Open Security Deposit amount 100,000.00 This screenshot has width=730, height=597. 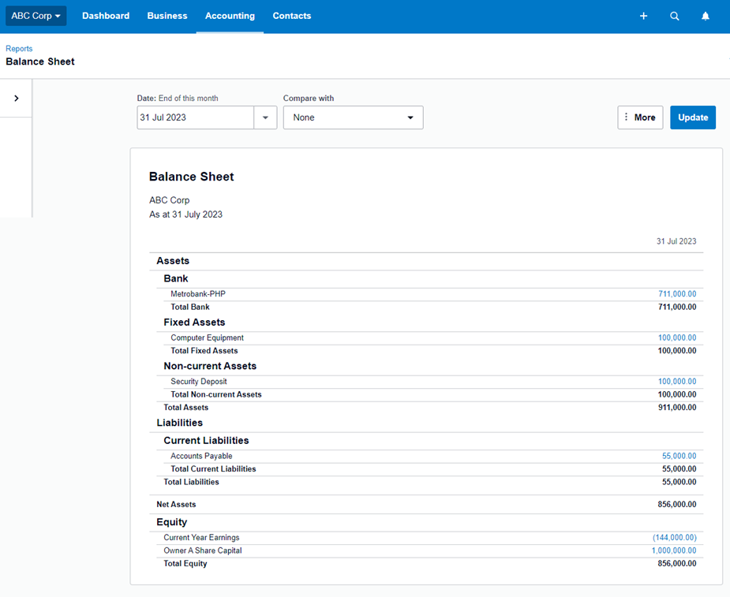pyautogui.click(x=677, y=382)
